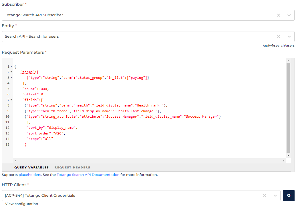Clear the HTTP Client selection

click(265, 196)
